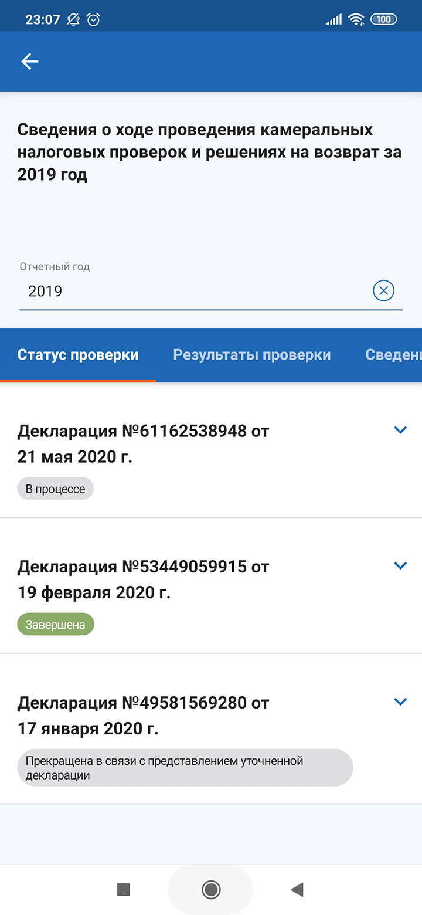This screenshot has width=422, height=915.
Task: Select the Статус проверки tab
Action: pos(78,355)
